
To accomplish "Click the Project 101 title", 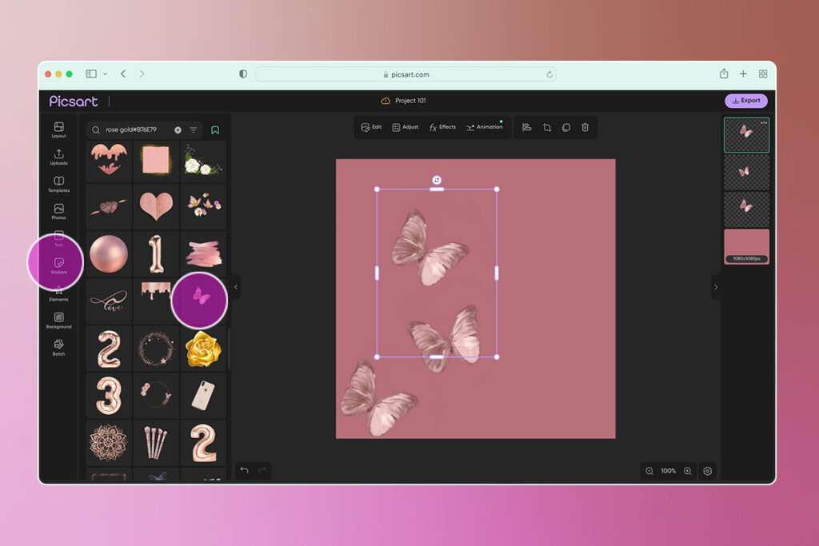I will 410,101.
